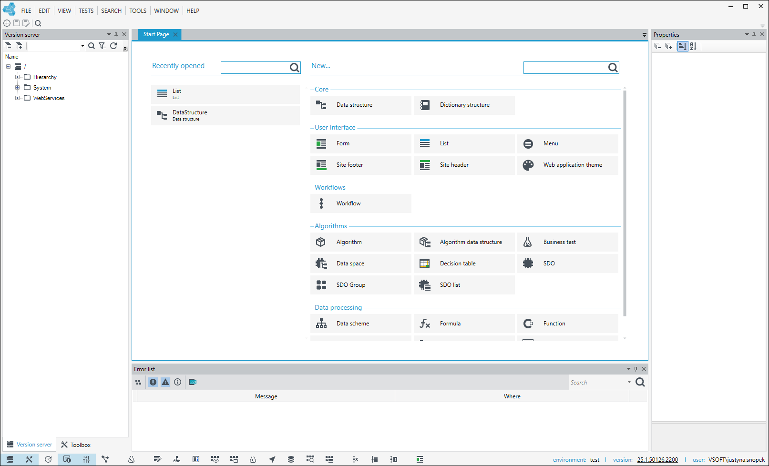Refresh the Version server tree
The width and height of the screenshot is (769, 466).
tap(113, 46)
